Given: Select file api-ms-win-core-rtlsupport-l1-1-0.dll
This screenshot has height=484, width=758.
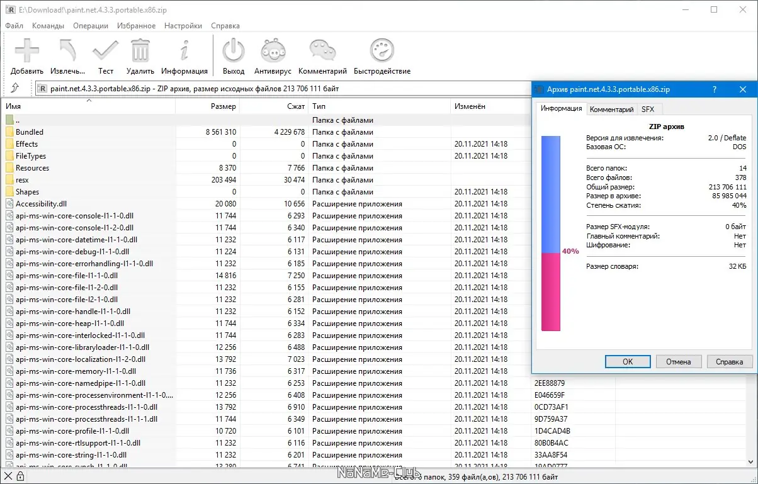Looking at the screenshot, I should pyautogui.click(x=78, y=443).
